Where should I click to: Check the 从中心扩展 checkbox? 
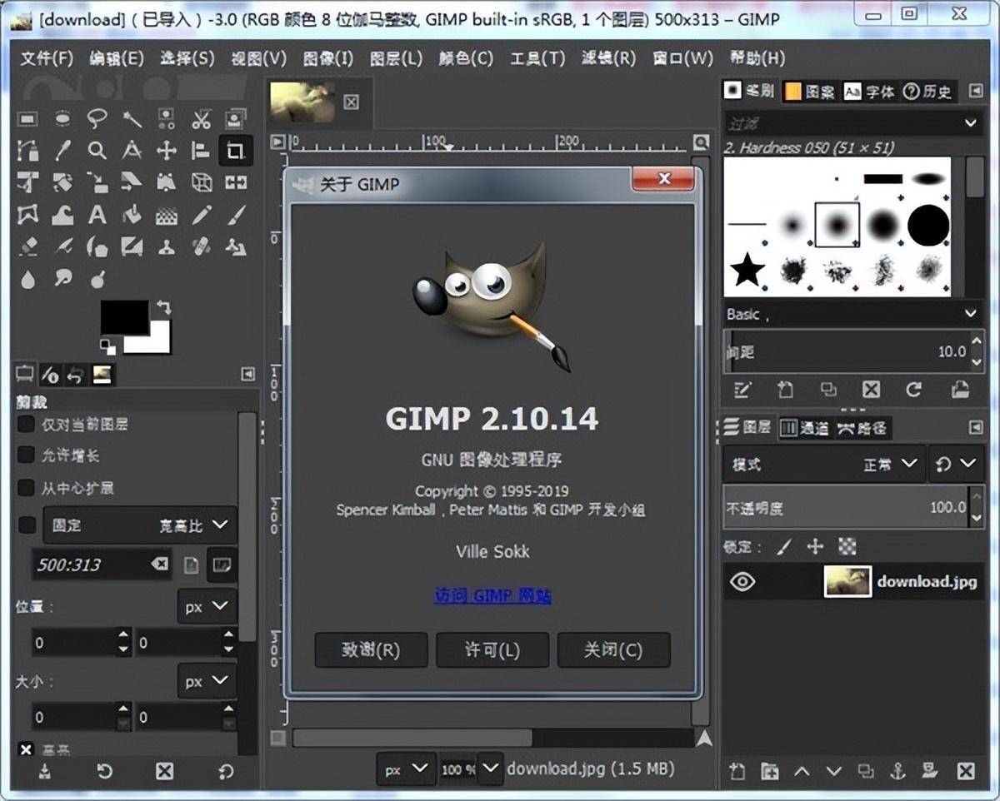tap(27, 487)
